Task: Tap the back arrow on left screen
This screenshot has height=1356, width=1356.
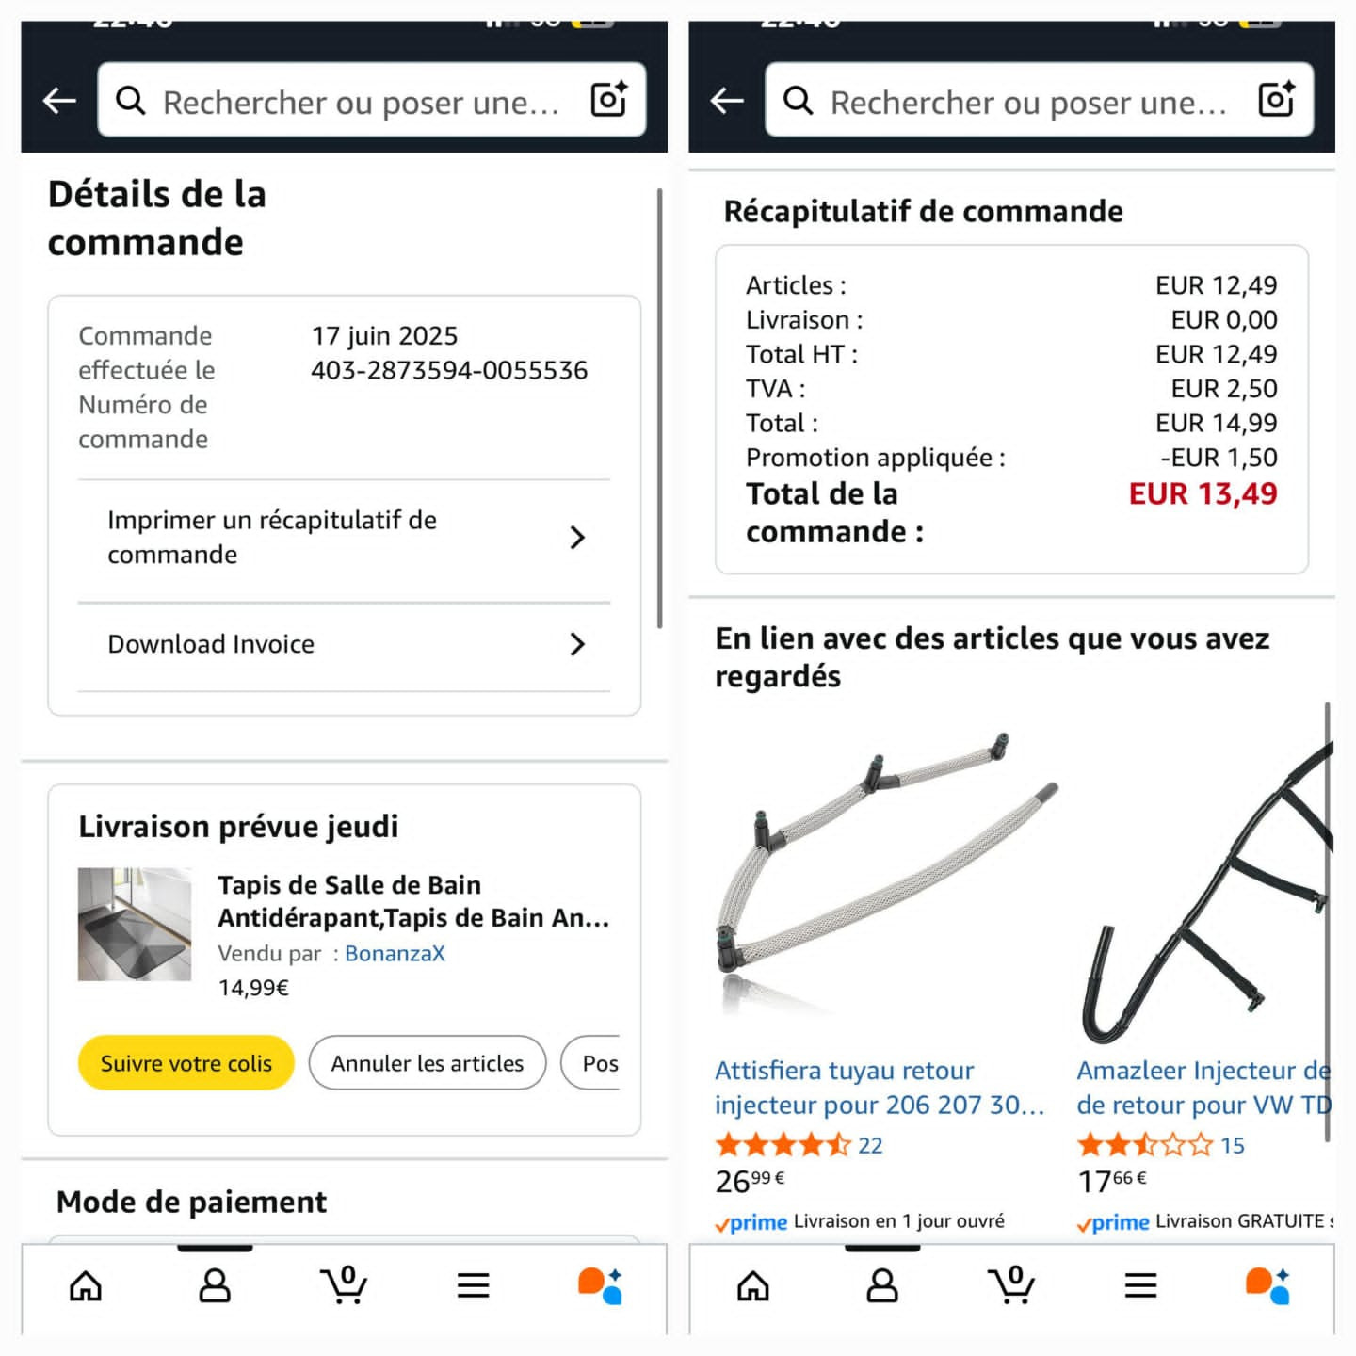Action: click(59, 100)
